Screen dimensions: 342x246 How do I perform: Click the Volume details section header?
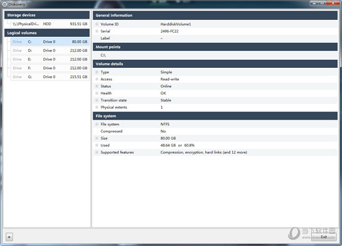pyautogui.click(x=215, y=64)
